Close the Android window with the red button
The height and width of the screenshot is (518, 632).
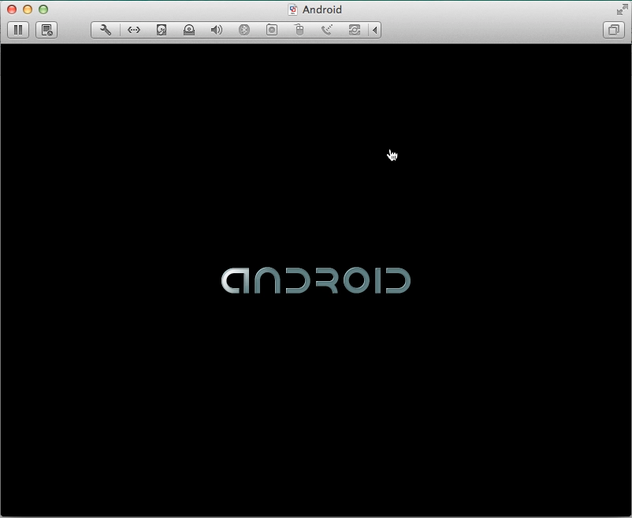coord(12,9)
